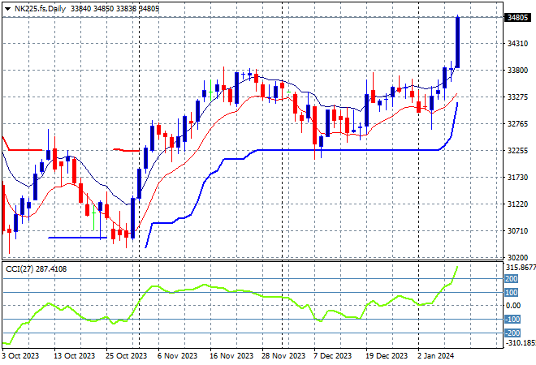The height and width of the screenshot is (365, 536).
Task: Click the CCI -100 level label
Action: [x=512, y=320]
